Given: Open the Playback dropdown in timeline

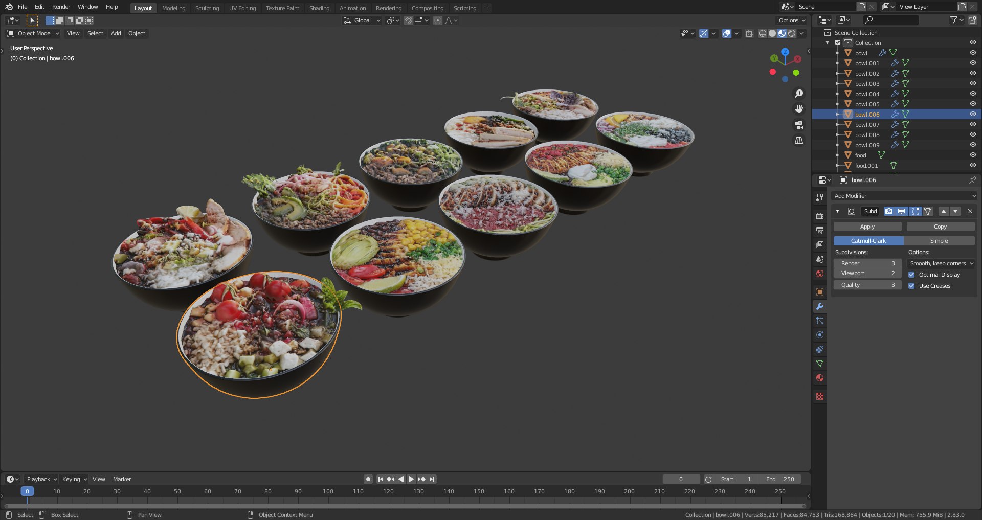Looking at the screenshot, I should pos(41,479).
